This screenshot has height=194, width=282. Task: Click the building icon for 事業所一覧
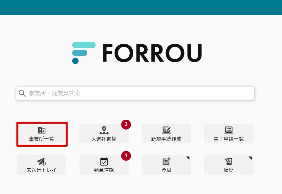click(x=42, y=130)
